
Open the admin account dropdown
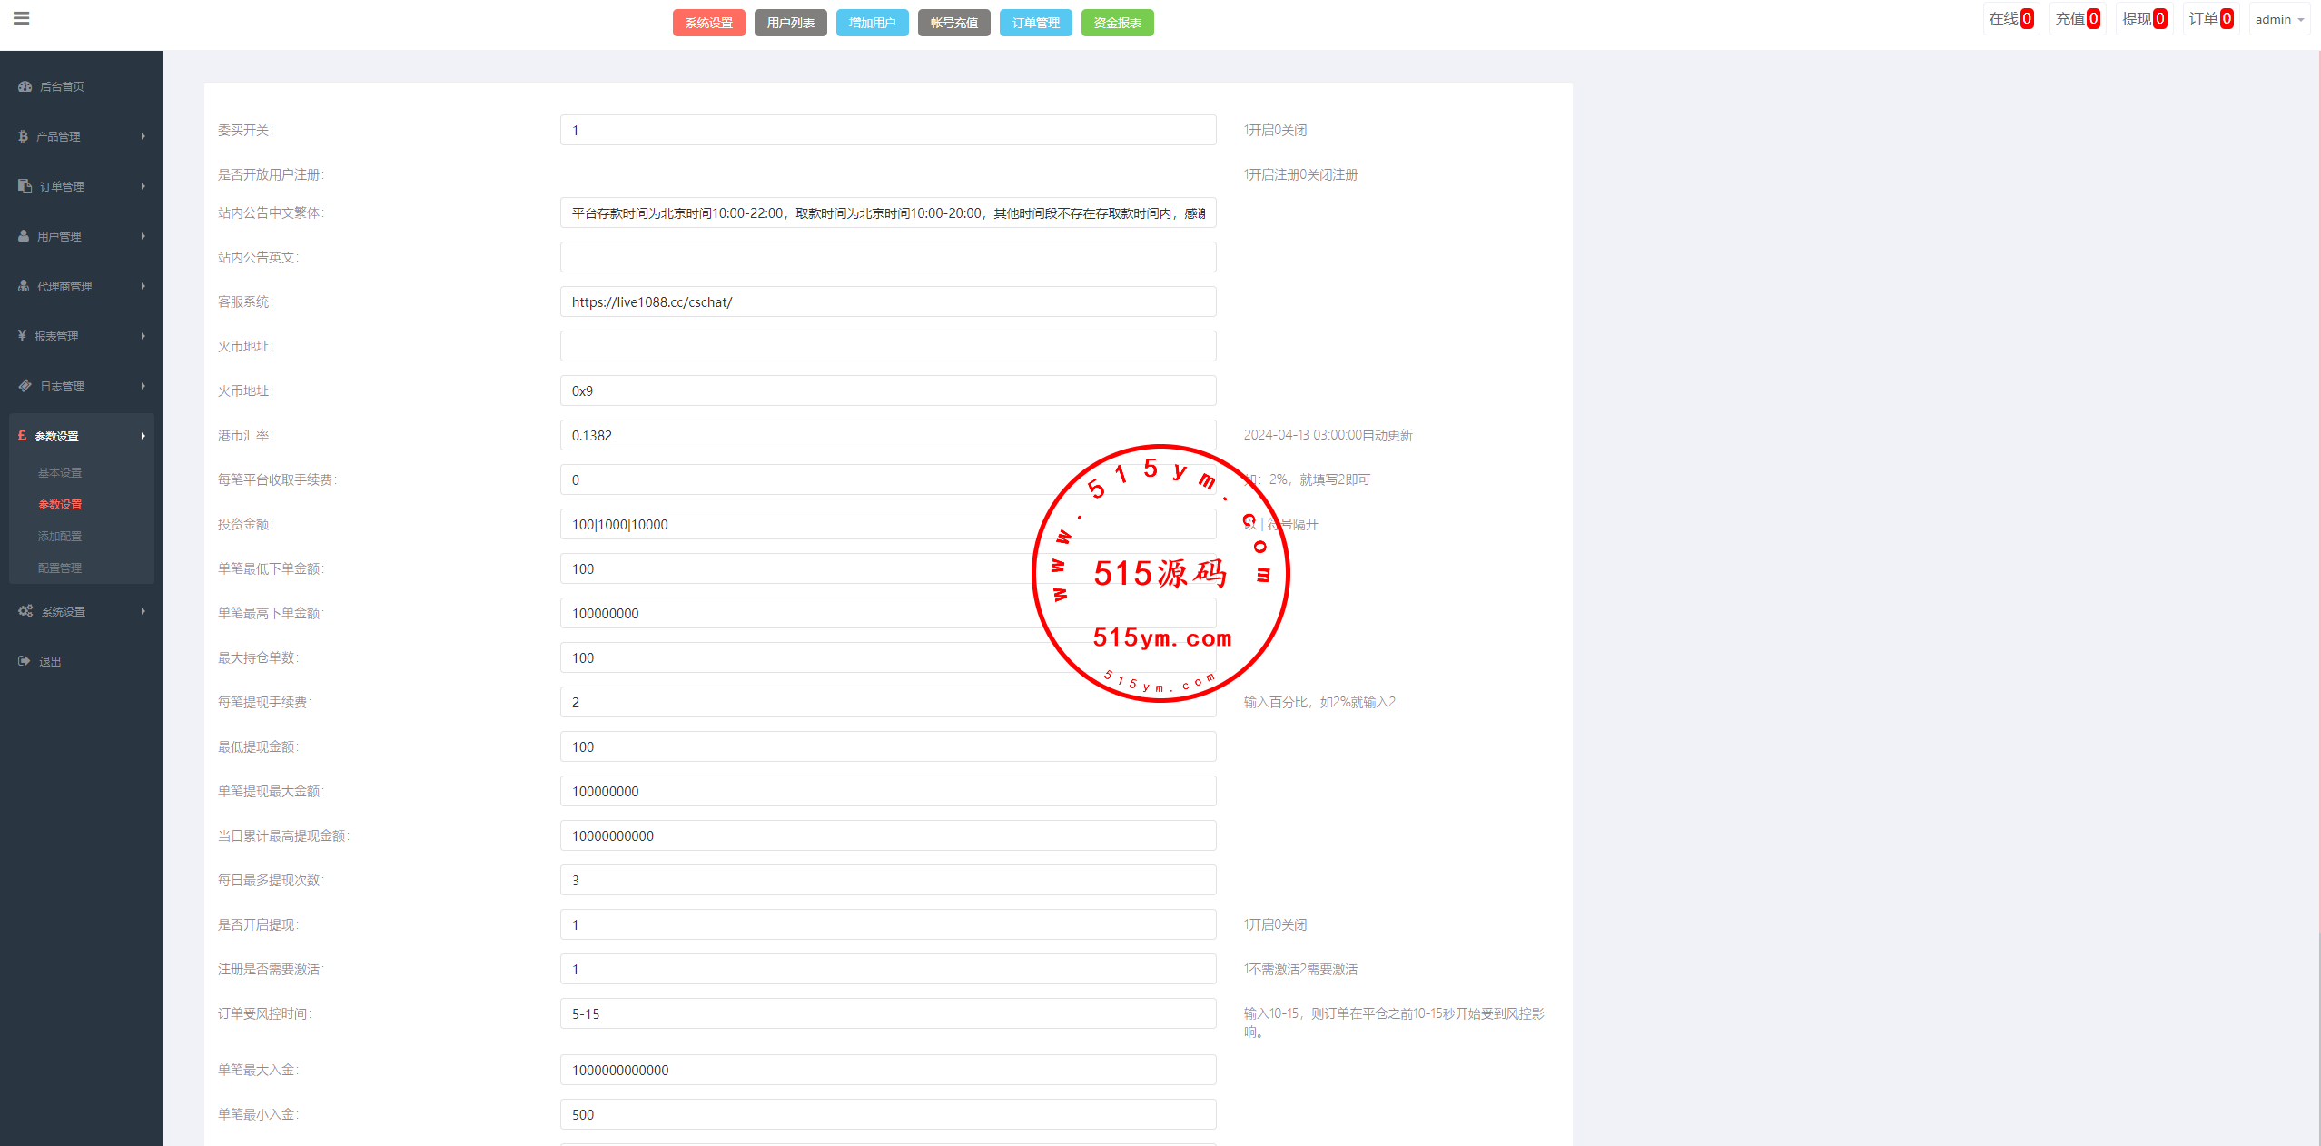click(2279, 19)
